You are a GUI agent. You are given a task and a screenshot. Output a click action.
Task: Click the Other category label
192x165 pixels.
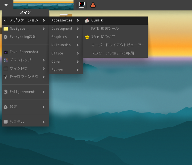(x=56, y=62)
